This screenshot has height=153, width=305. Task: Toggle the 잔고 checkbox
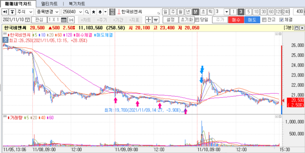264,20
